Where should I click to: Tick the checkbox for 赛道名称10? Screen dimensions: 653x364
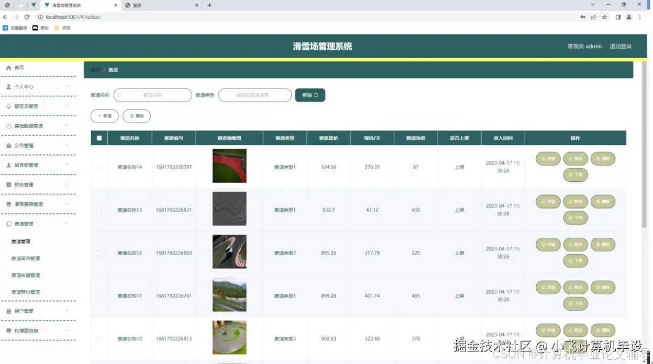tap(98, 339)
